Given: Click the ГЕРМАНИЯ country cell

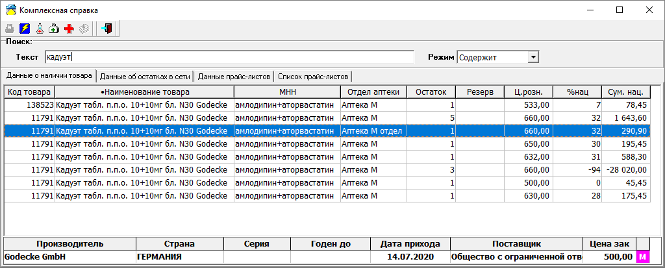Looking at the screenshot, I should tap(180, 256).
